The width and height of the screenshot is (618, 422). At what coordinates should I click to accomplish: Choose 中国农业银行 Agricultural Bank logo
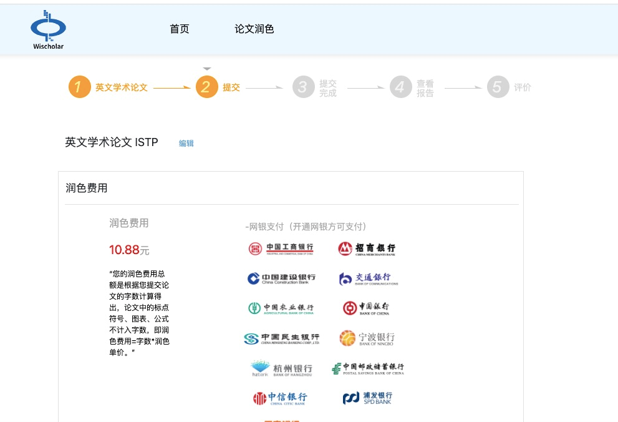pyautogui.click(x=281, y=308)
